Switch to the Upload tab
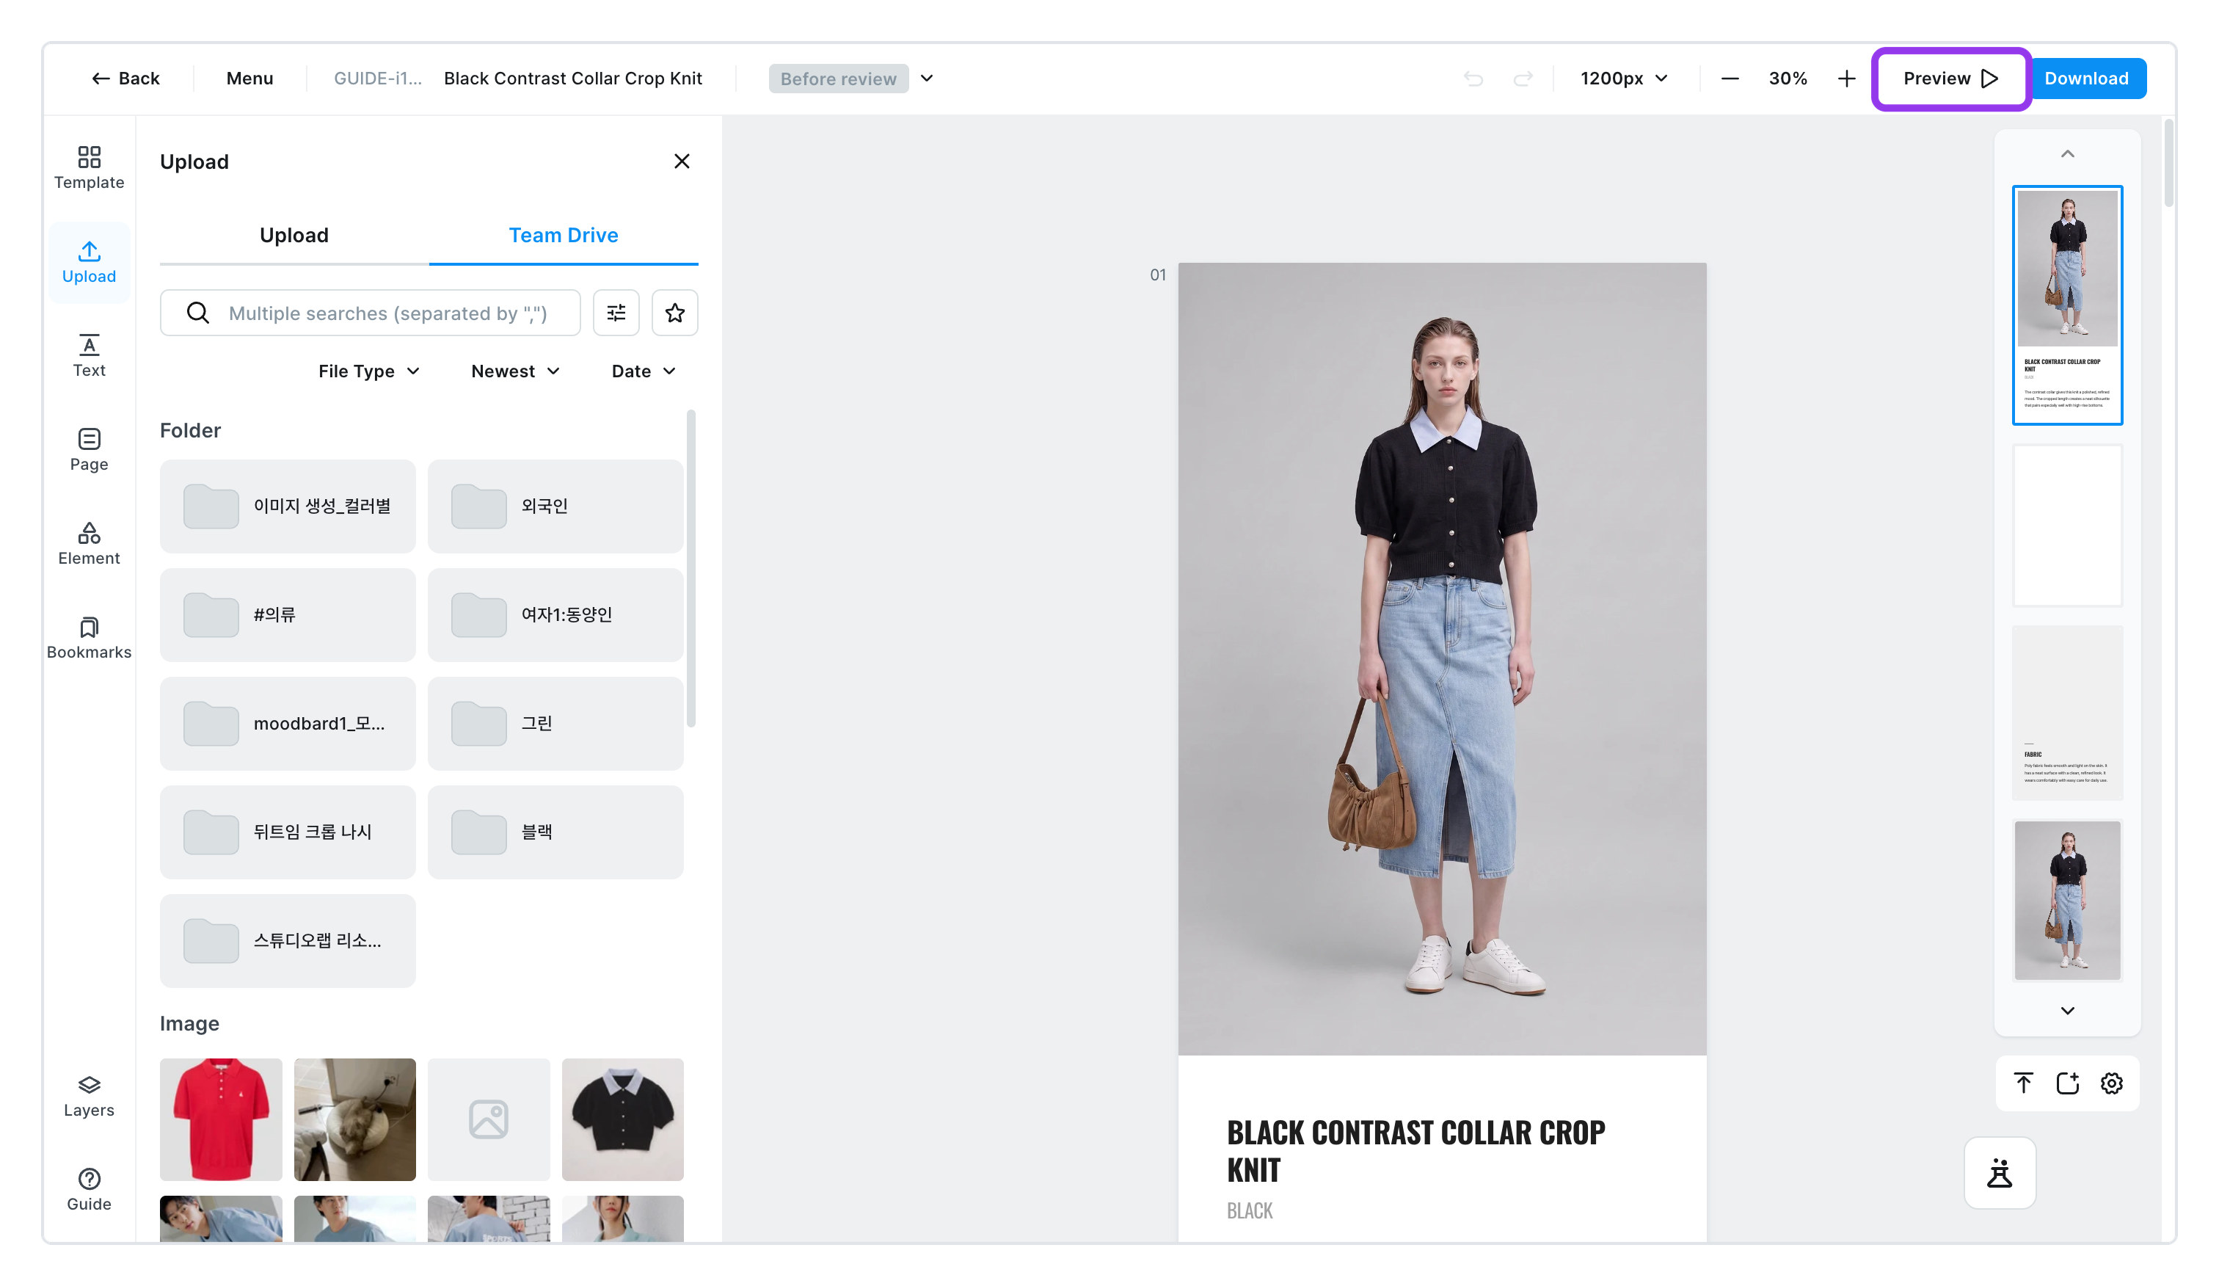The image size is (2219, 1286). (x=294, y=235)
